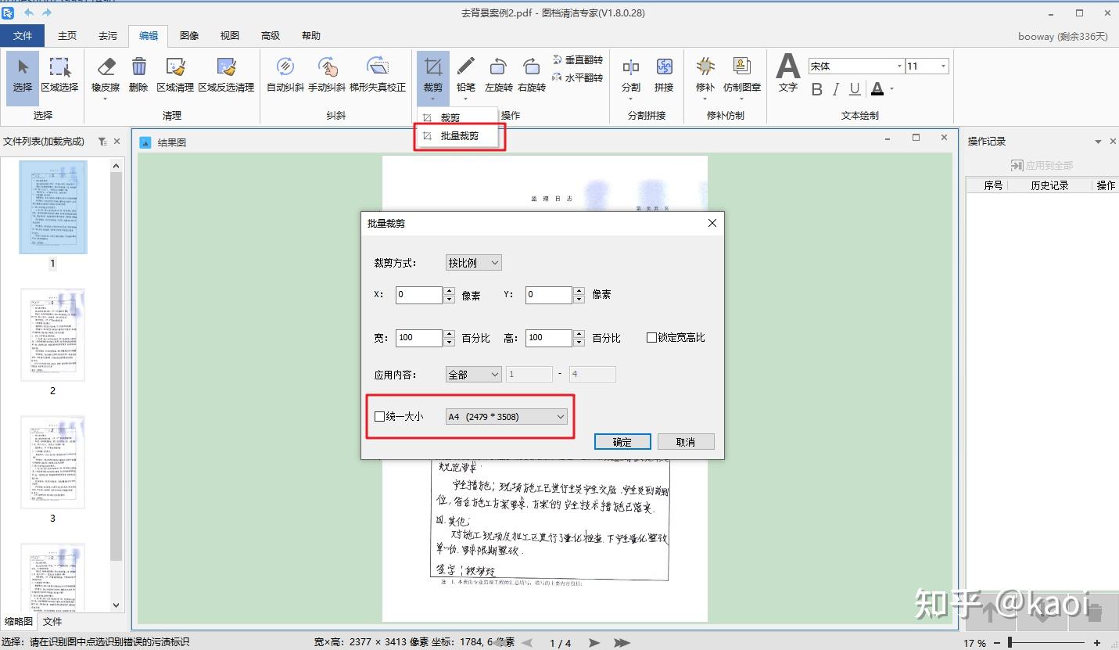The height and width of the screenshot is (650, 1119).
Task: Select the 选择 pointer tool
Action: (x=23, y=76)
